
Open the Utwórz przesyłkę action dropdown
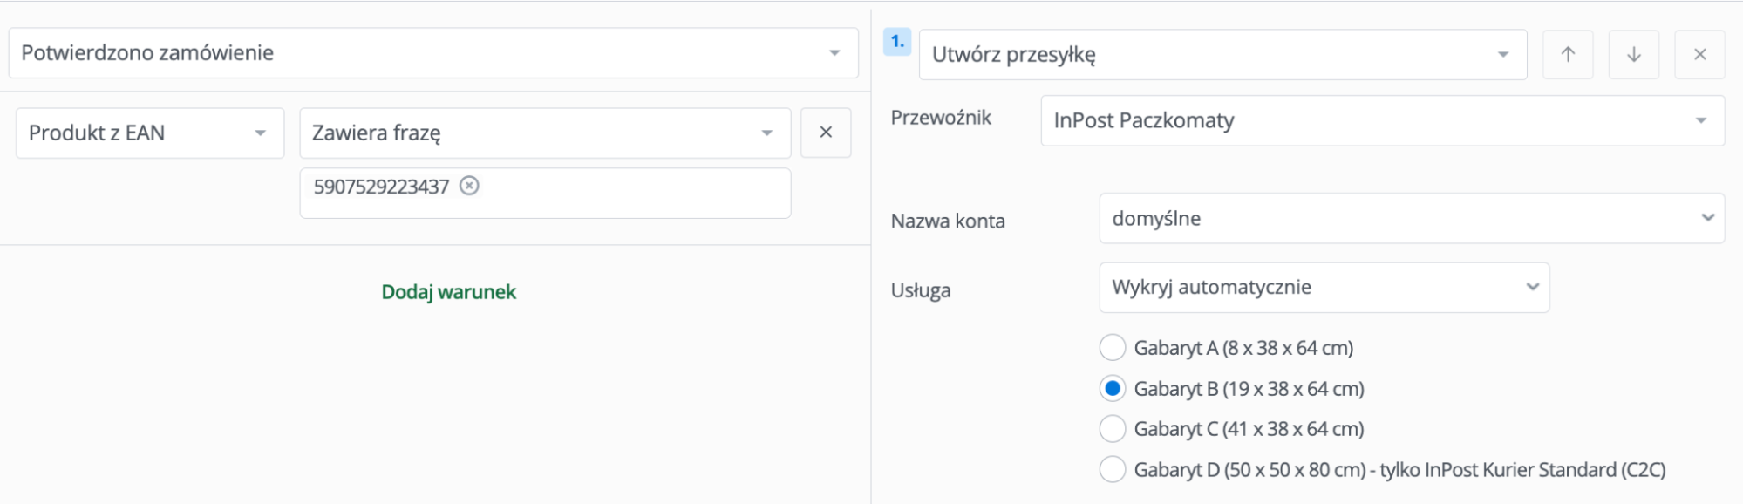(x=1222, y=54)
